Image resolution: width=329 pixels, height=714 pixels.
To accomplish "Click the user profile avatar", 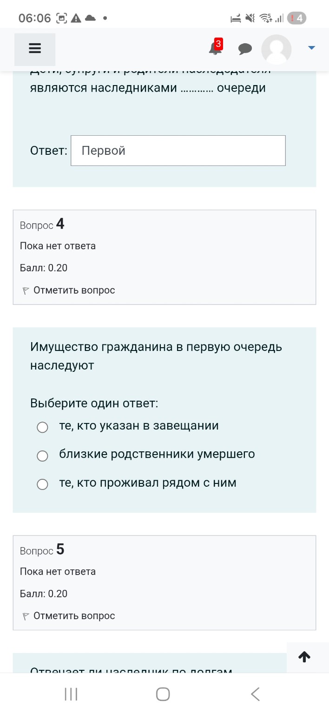I will 276,49.
